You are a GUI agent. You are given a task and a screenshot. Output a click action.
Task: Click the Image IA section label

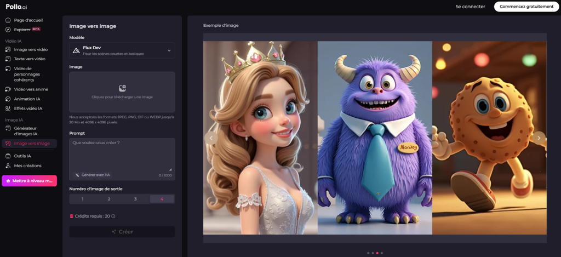pos(14,120)
